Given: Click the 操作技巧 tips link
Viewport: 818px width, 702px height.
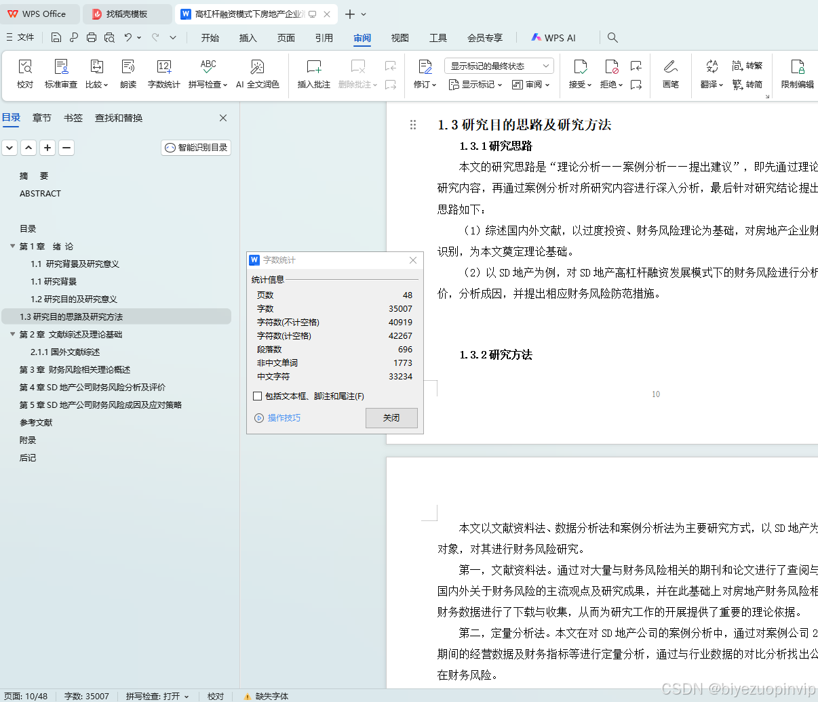Looking at the screenshot, I should tap(277, 418).
